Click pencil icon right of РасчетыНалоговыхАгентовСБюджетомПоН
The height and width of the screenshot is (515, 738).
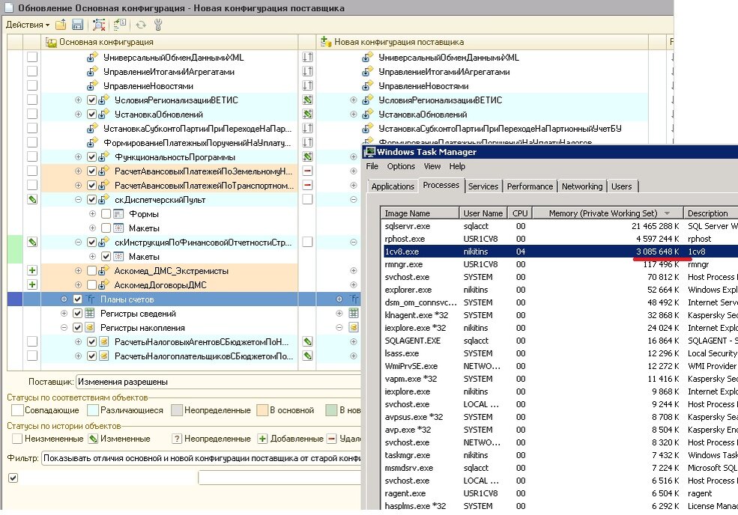[x=307, y=342]
